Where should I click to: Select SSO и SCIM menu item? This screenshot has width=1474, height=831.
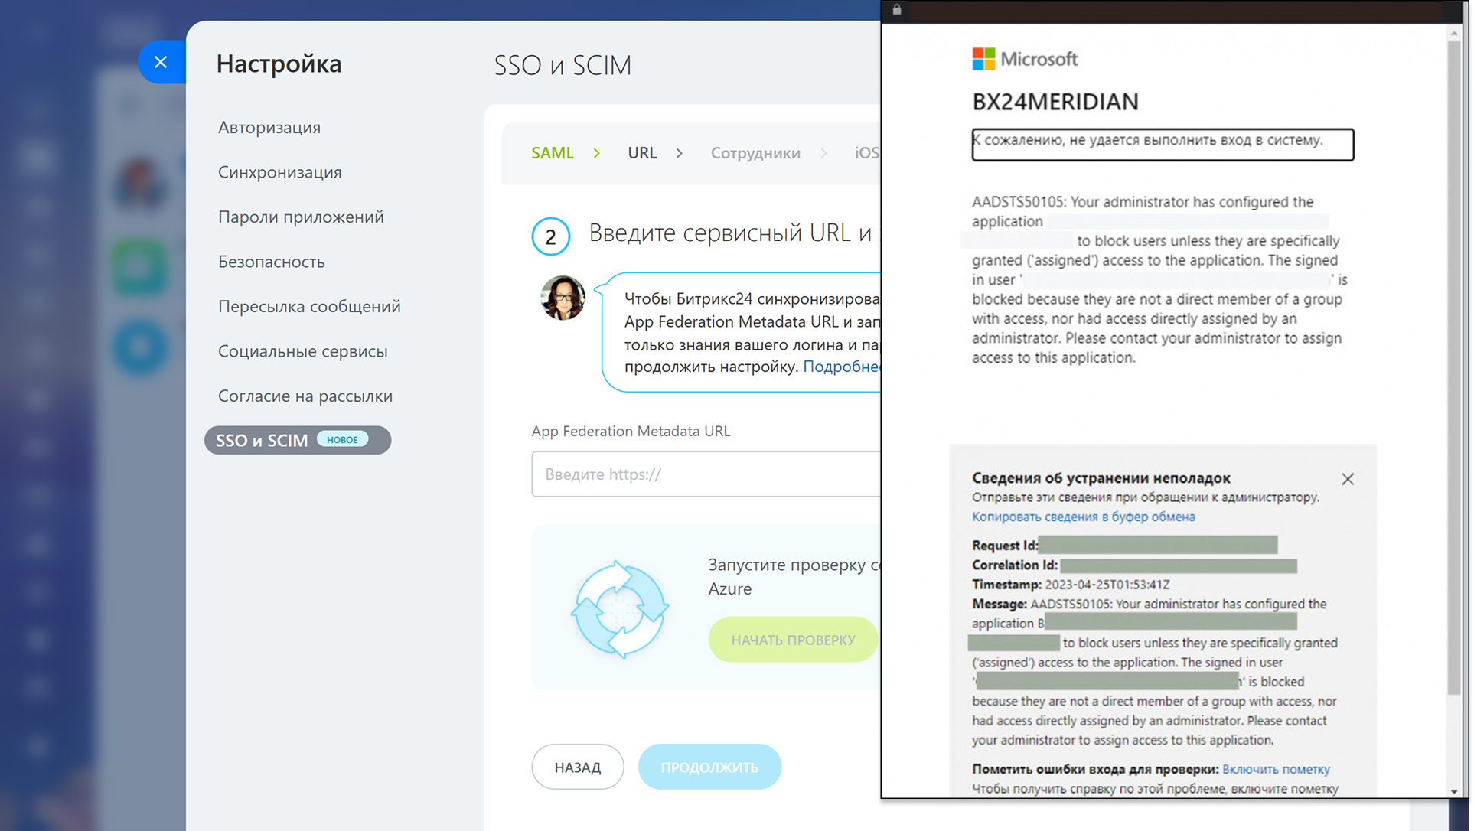pos(298,440)
